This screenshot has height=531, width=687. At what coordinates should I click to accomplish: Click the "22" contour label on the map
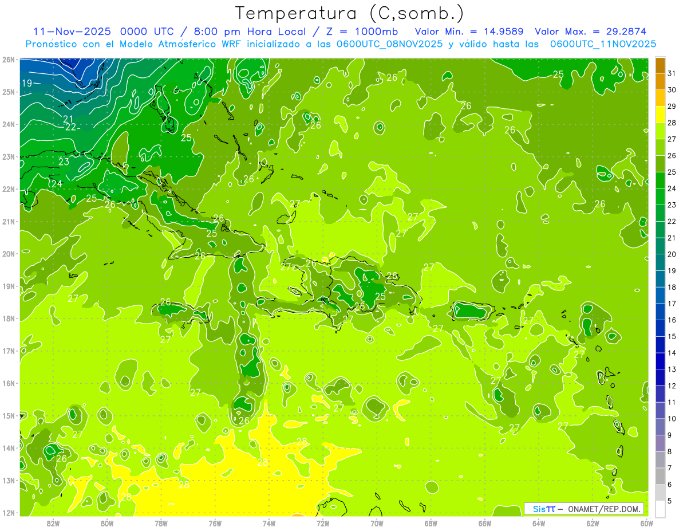point(71,127)
